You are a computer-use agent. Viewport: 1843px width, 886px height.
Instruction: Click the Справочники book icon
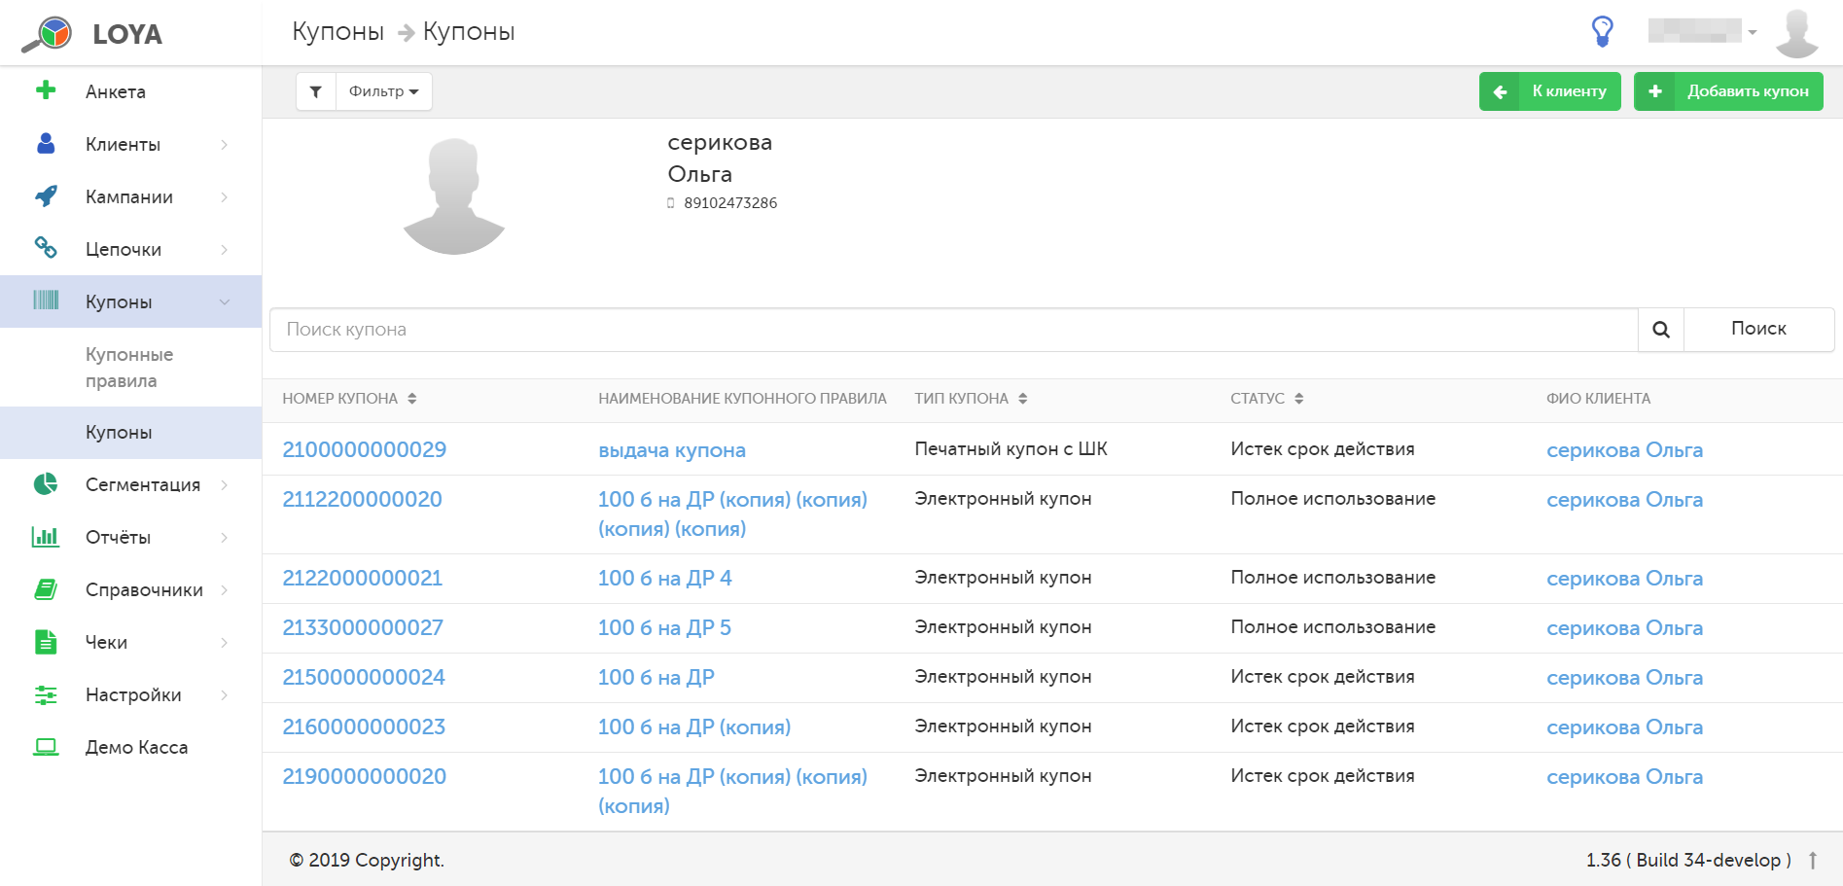[x=46, y=588]
